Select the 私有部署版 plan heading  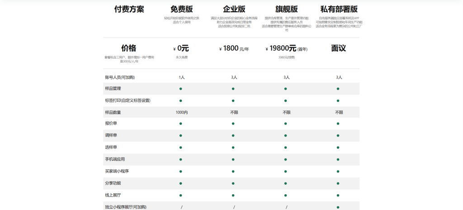coord(339,9)
